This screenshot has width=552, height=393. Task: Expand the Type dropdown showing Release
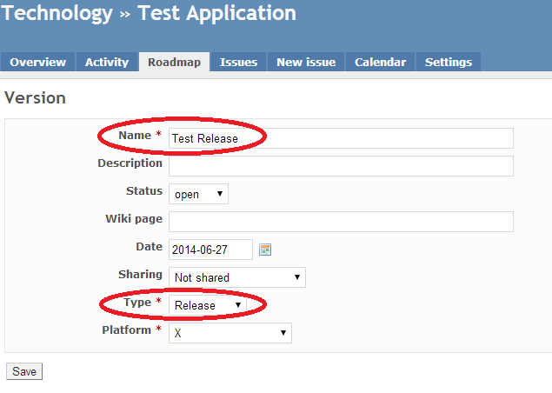(x=208, y=305)
